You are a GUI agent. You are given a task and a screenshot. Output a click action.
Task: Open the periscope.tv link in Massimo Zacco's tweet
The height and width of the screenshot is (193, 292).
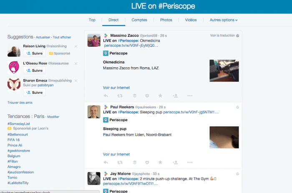coord(131,46)
